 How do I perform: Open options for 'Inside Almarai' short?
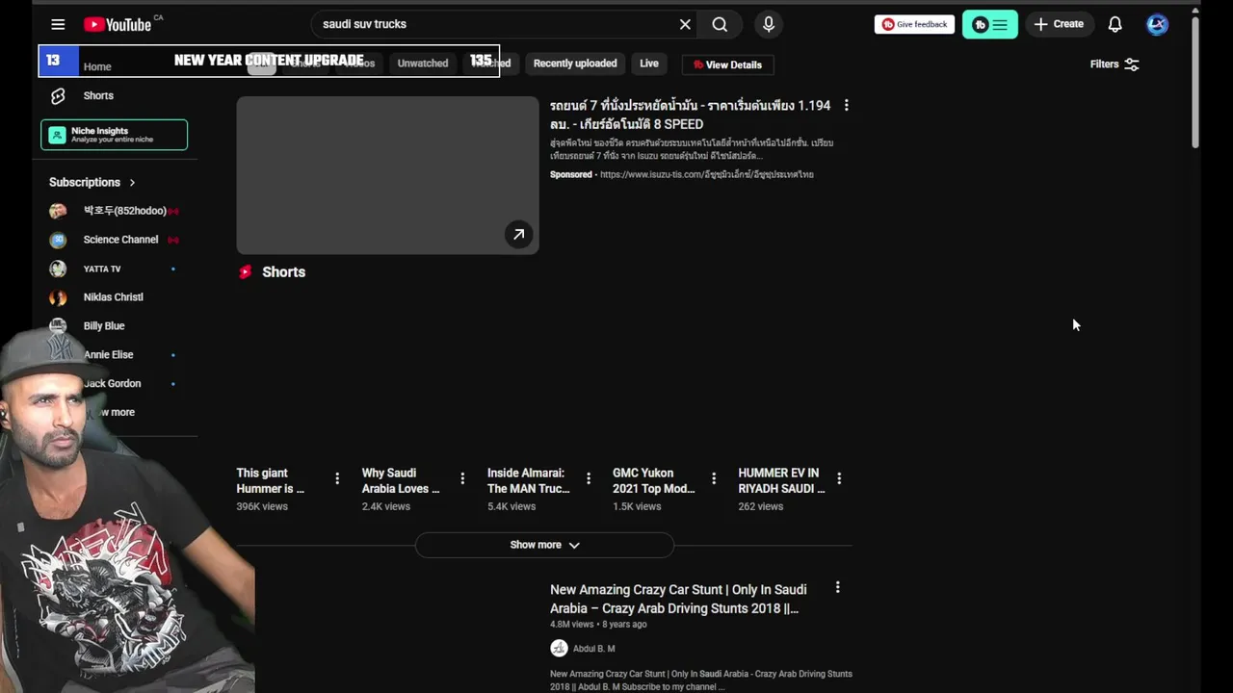pyautogui.click(x=588, y=478)
